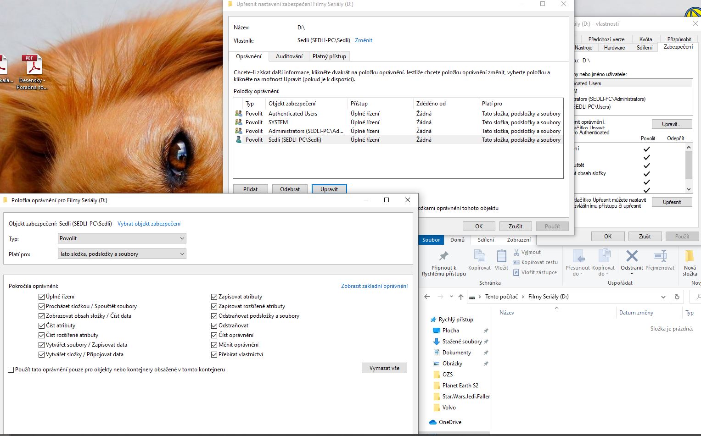The height and width of the screenshot is (436, 701).
Task: Click the Vybrat objekt zabezpečení link
Action: point(149,224)
